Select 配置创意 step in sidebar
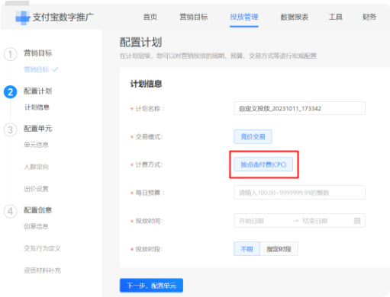This screenshot has width=390, height=297. [x=38, y=210]
